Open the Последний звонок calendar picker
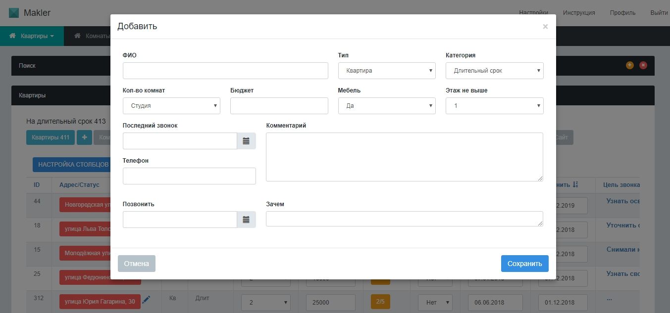This screenshot has width=670, height=313. (246, 141)
